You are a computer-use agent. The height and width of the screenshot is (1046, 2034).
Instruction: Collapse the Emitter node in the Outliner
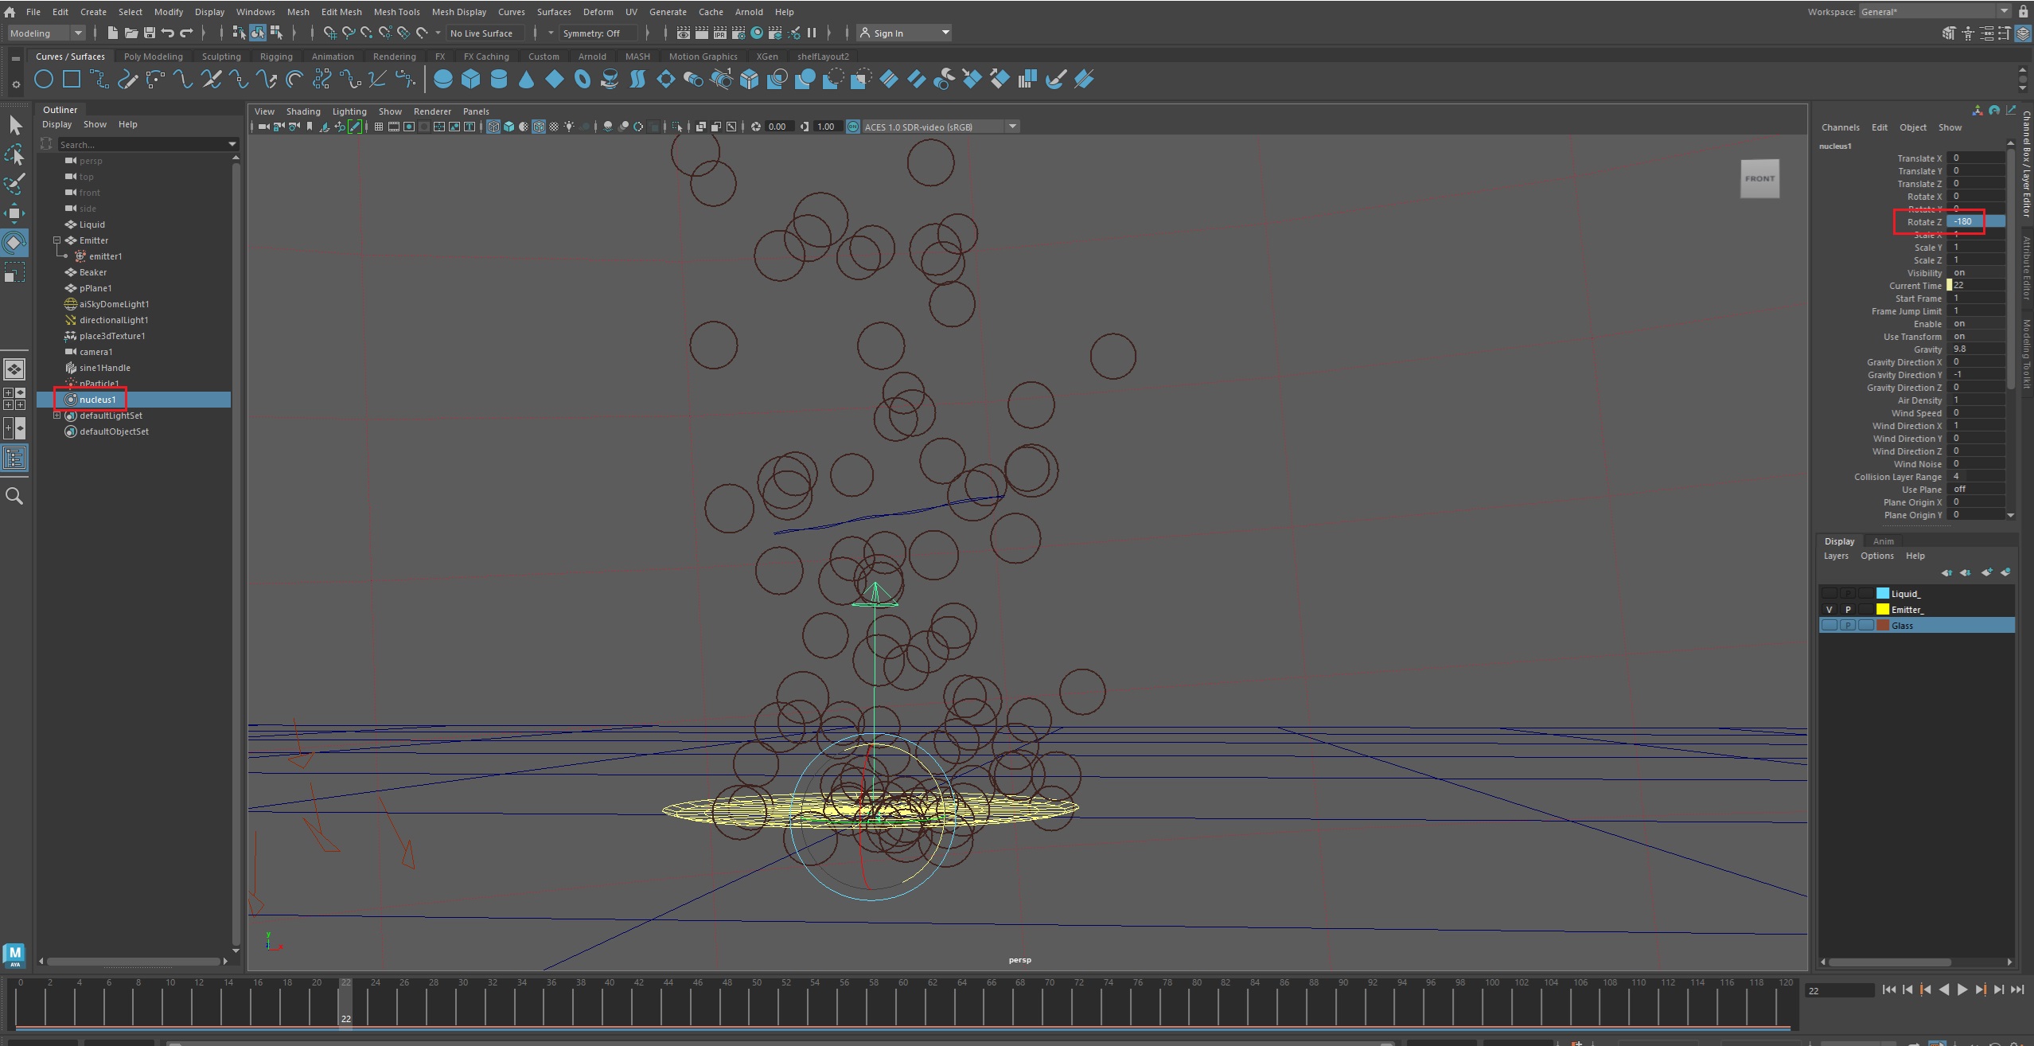(56, 240)
